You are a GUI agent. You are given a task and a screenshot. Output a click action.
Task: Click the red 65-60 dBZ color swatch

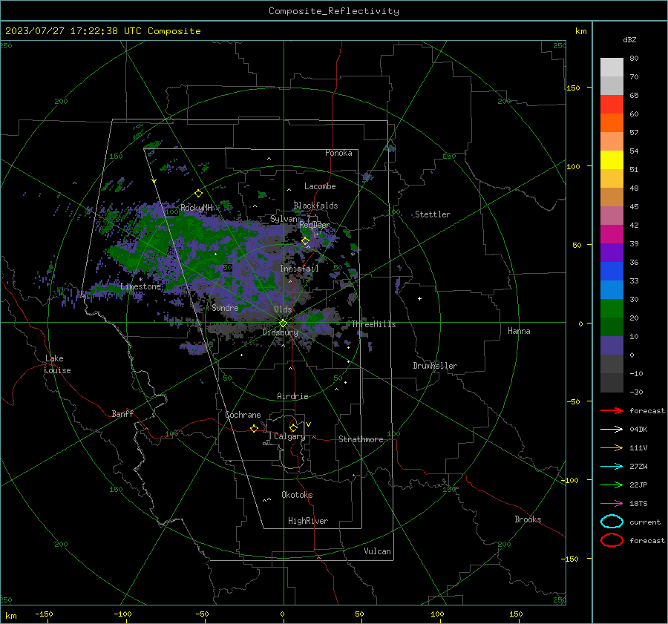[612, 105]
